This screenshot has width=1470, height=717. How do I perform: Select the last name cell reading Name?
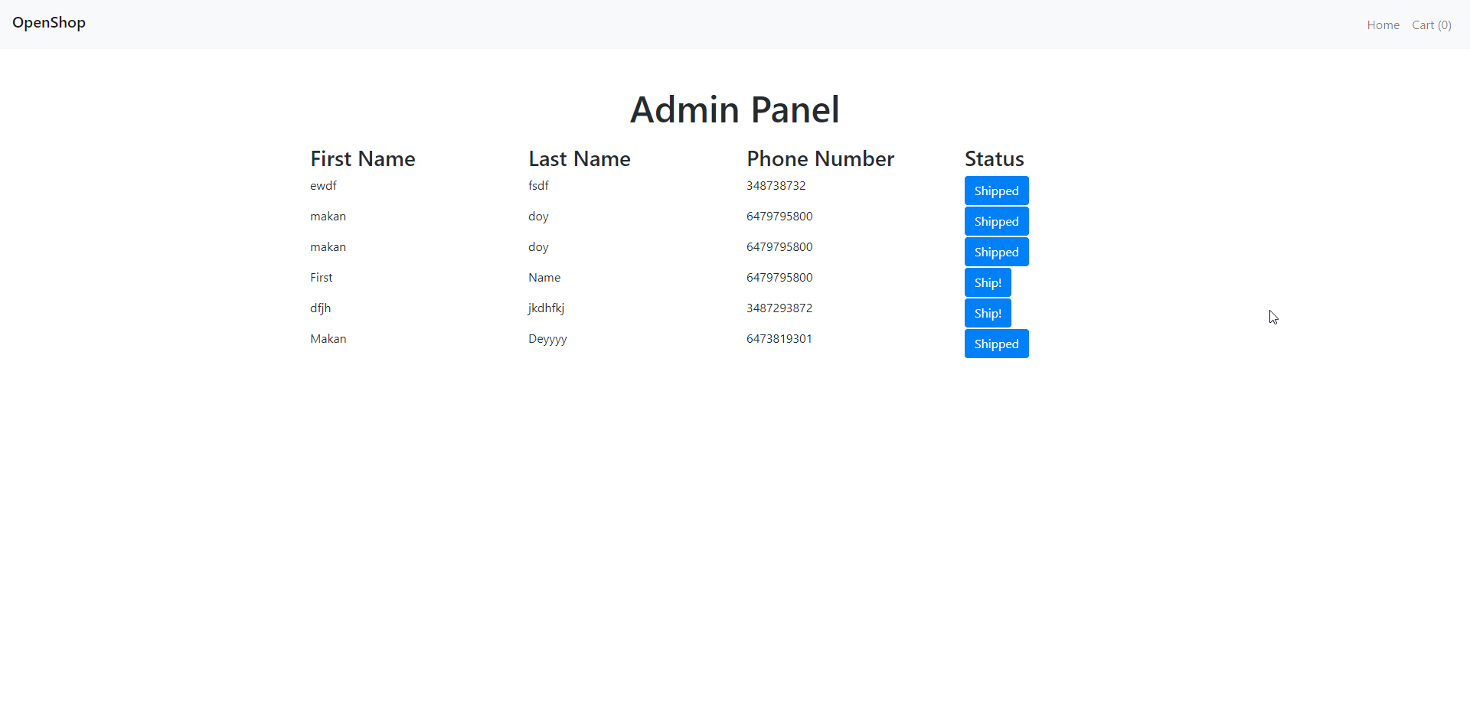click(544, 278)
